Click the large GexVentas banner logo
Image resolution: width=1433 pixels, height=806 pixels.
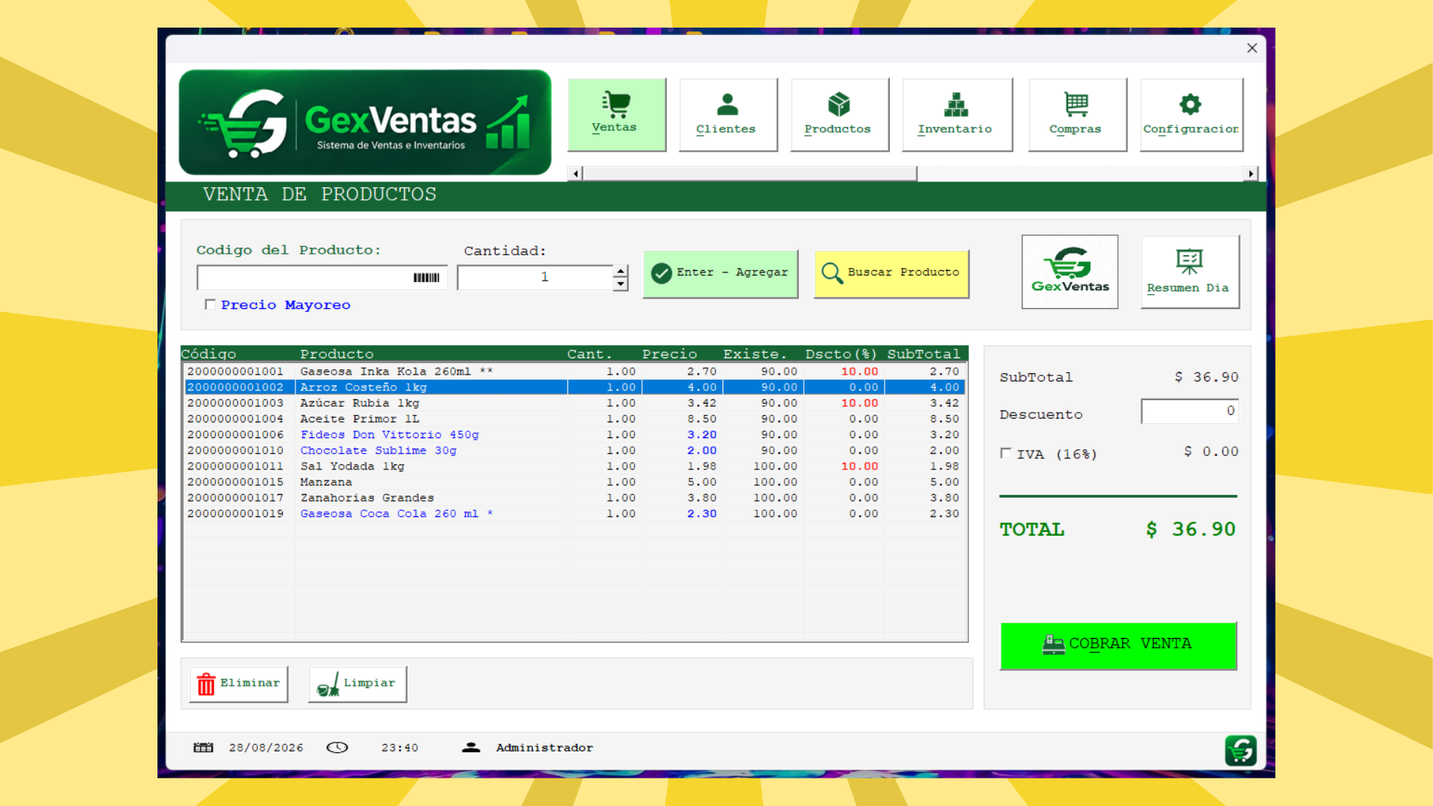click(x=365, y=122)
